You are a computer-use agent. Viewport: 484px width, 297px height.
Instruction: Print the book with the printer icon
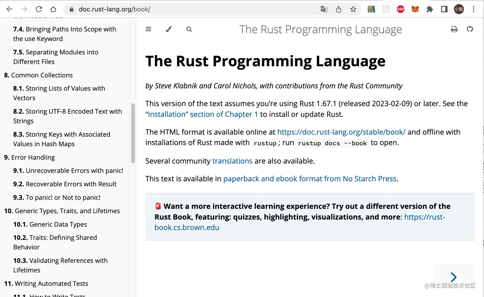[454, 29]
